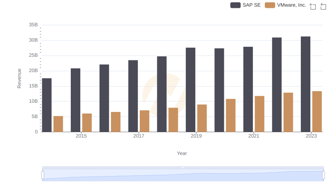Click the 2023 x-axis label
Viewport: 331px width, 191px height.
click(x=312, y=136)
